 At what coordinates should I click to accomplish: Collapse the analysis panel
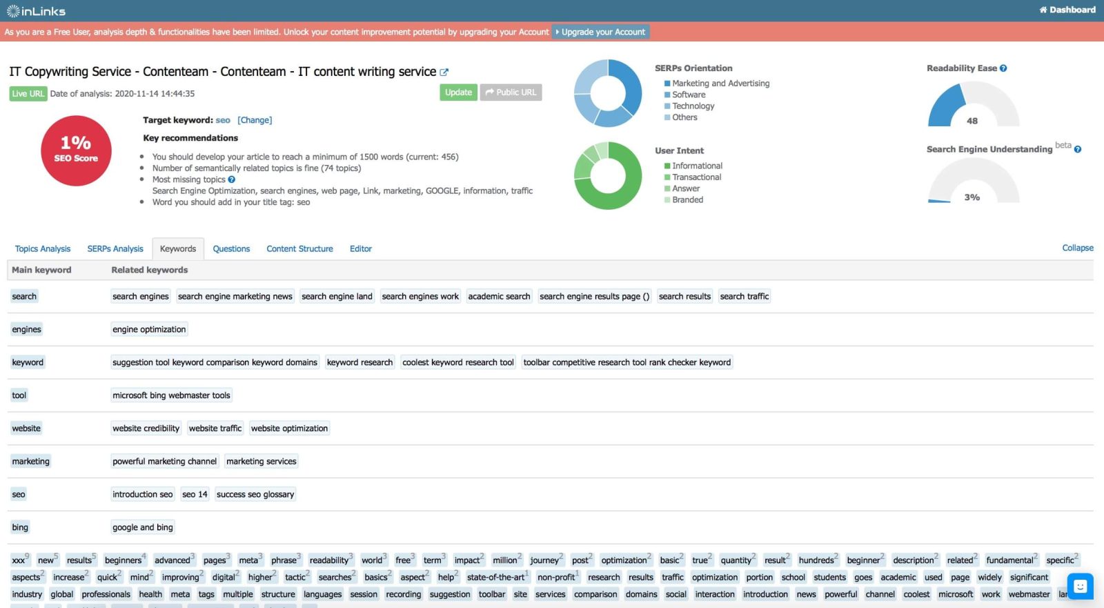click(x=1077, y=248)
